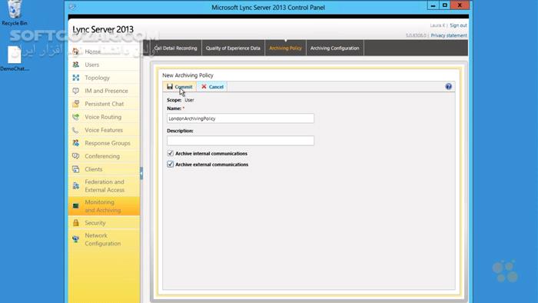This screenshot has height=303, width=538.
Task: Close the Lync Control Panel window
Action: pos(460,5)
